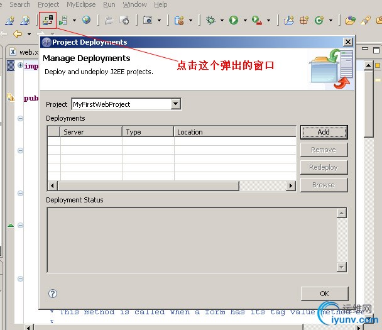This screenshot has width=382, height=330.
Task: Click the yellow Back navigation arrow
Action: [18, 34]
